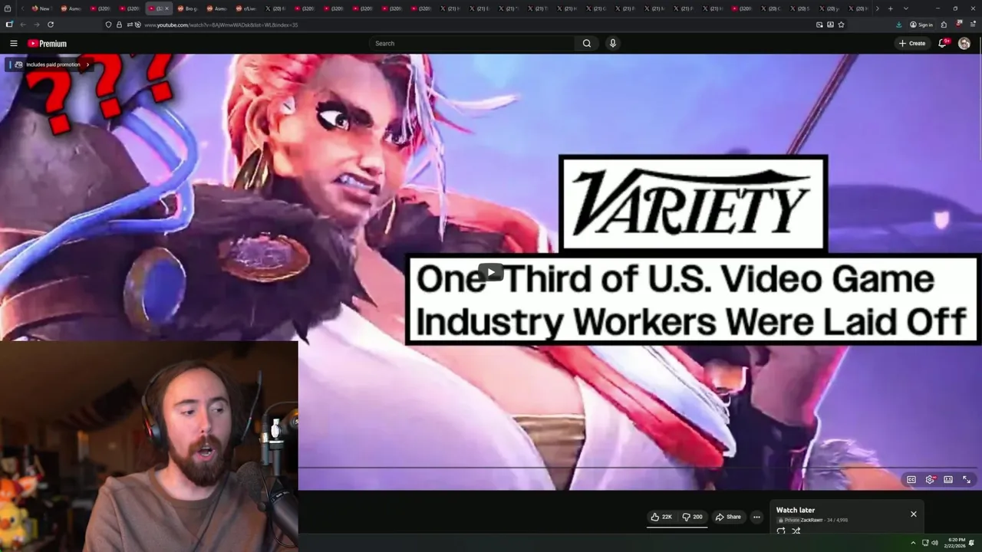
Task: Open the Windows notification center bell
Action: [972, 543]
